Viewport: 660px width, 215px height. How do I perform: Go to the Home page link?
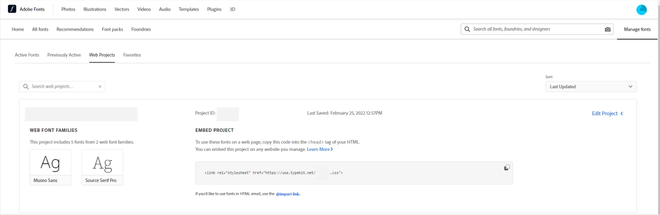tap(18, 29)
